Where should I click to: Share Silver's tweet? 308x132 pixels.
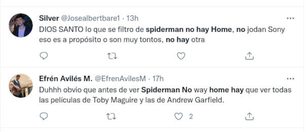[x=249, y=56]
